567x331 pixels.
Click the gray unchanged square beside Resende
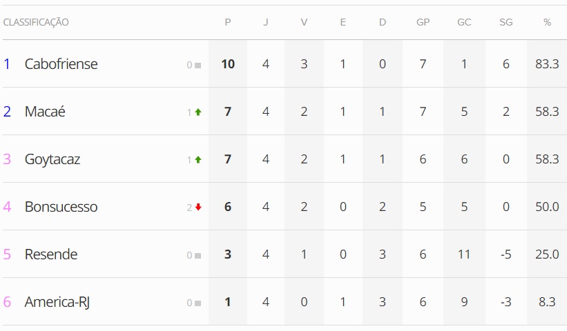pos(198,255)
